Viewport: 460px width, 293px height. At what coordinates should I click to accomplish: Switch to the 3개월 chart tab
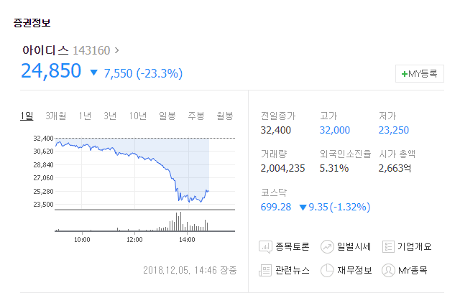click(x=56, y=116)
